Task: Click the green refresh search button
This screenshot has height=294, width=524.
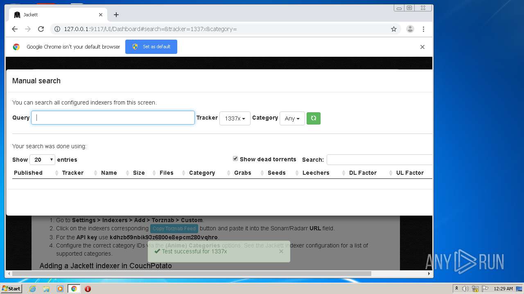Action: [x=313, y=118]
